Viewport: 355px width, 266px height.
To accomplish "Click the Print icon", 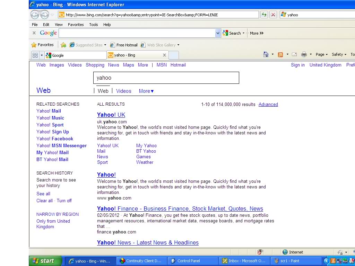I will tap(304, 54).
